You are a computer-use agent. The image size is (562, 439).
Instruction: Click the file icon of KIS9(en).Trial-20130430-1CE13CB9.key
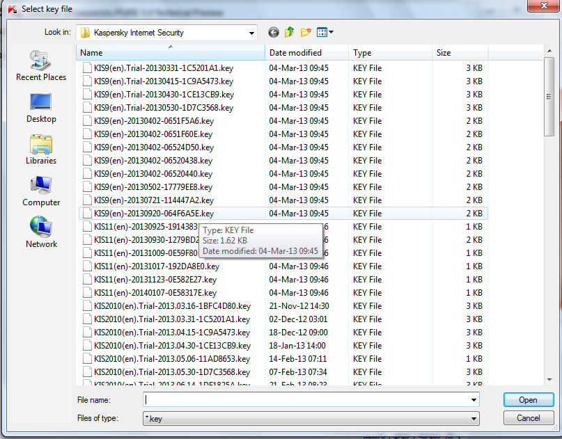[87, 95]
